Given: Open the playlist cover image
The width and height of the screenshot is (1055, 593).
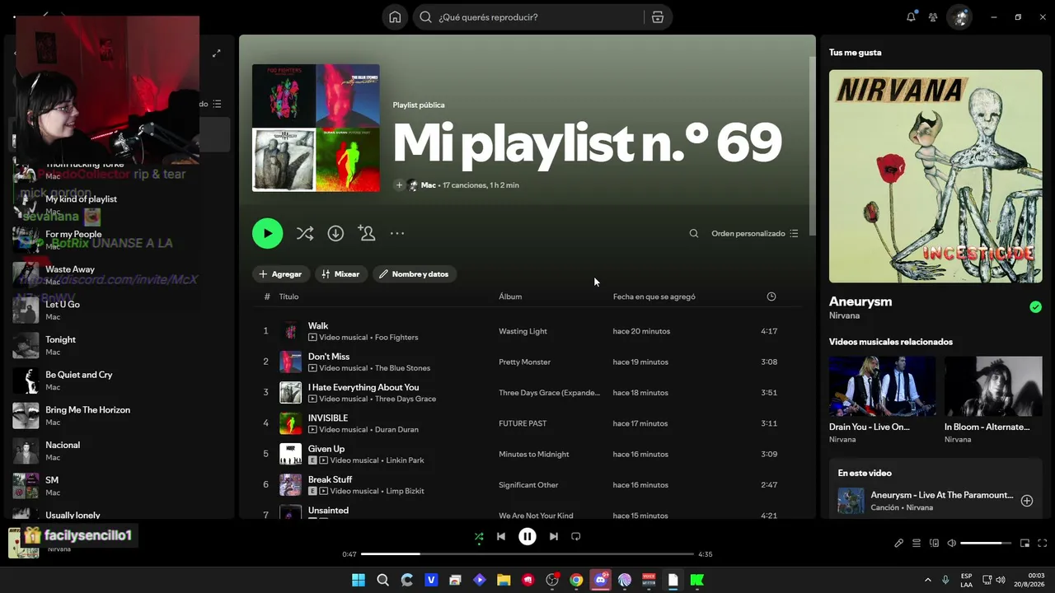Looking at the screenshot, I should click(316, 128).
